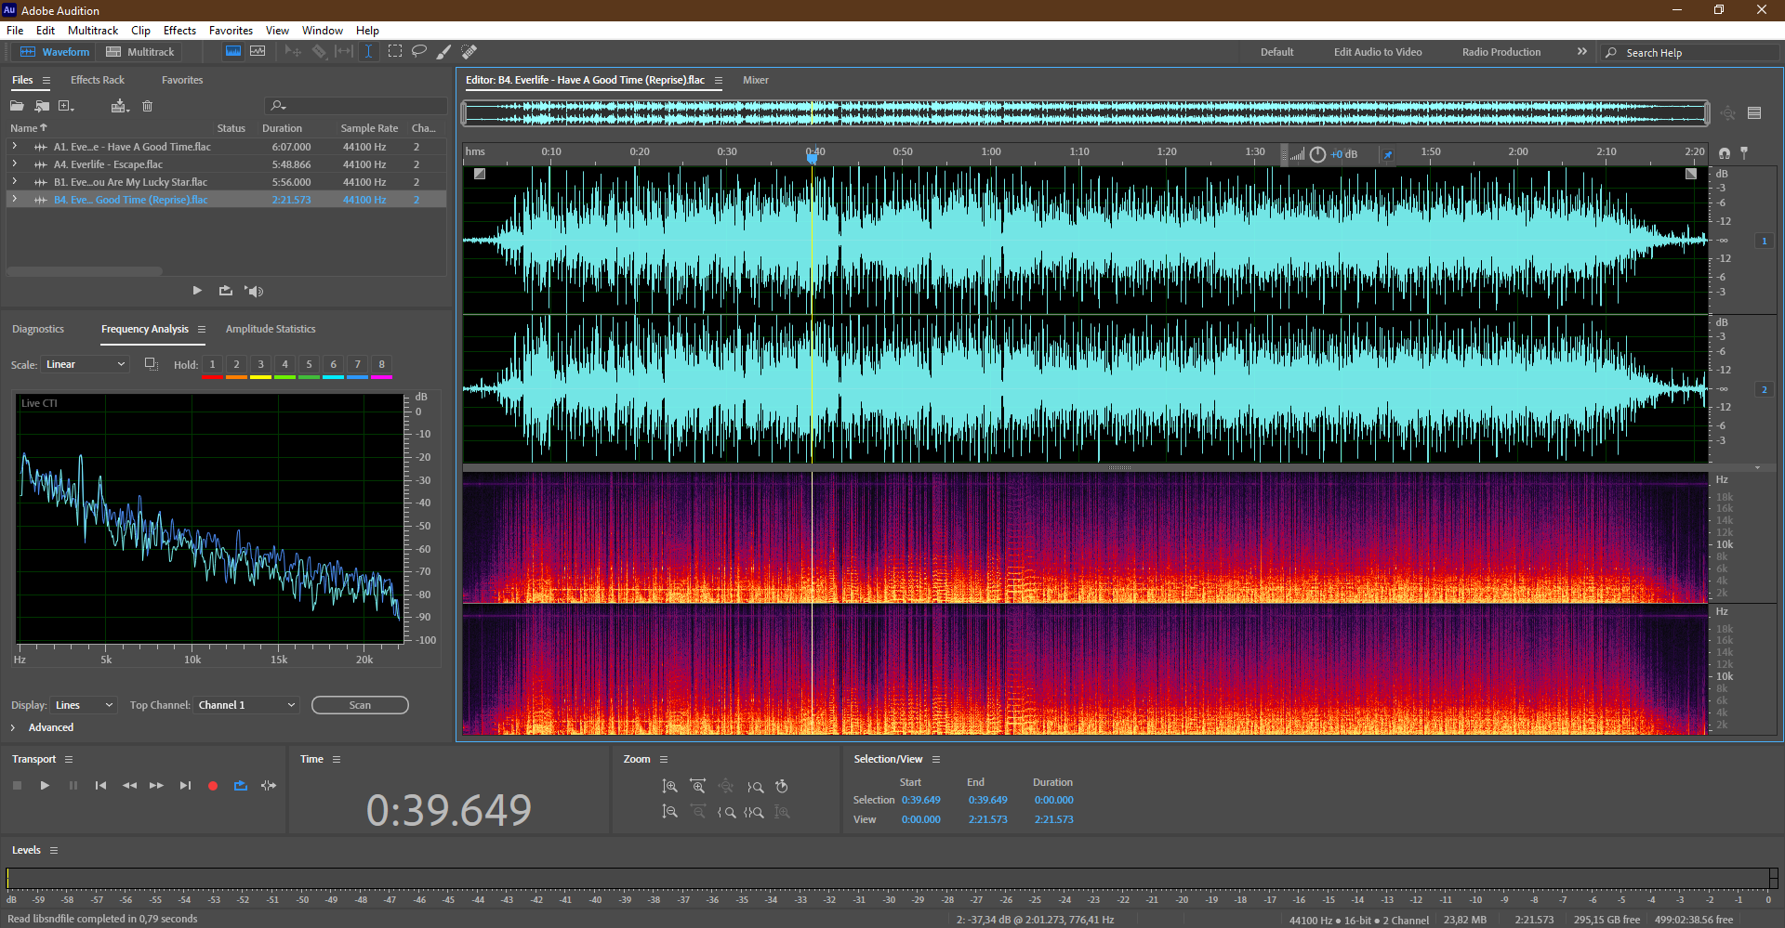Viewport: 1785px width, 928px height.
Task: Show the spectral pitch display
Action: tap(258, 51)
